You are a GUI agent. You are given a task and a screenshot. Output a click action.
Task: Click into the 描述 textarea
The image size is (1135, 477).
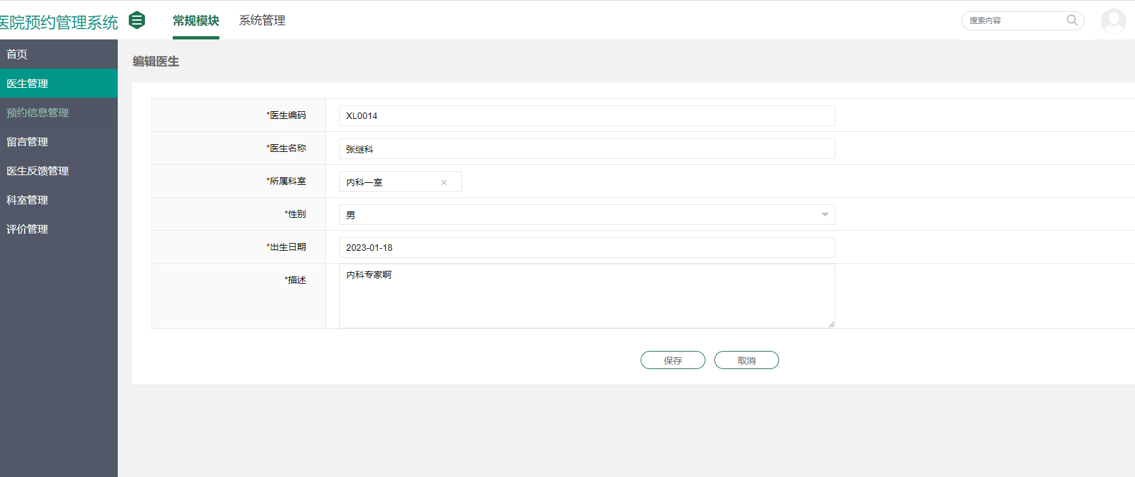click(x=587, y=296)
